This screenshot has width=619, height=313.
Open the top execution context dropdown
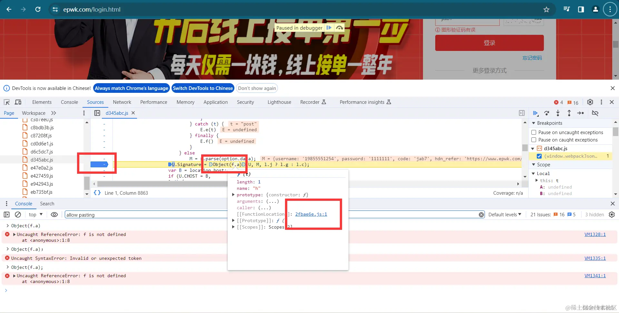[x=35, y=214]
